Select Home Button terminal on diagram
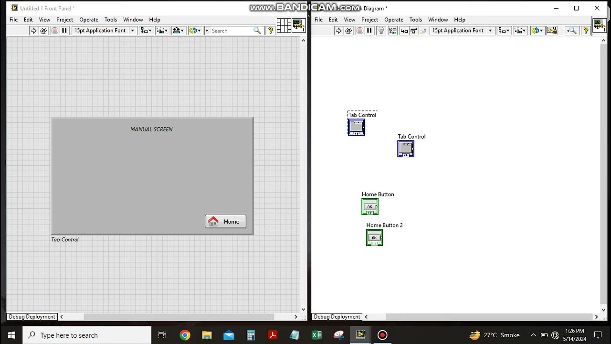 [370, 206]
